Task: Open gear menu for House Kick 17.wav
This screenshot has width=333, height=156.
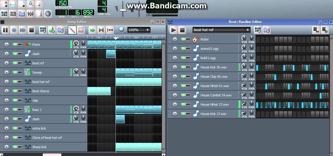Action: (175, 114)
